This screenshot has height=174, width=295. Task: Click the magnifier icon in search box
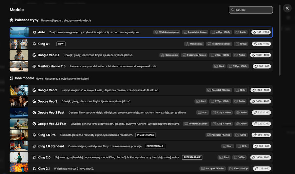(232, 10)
